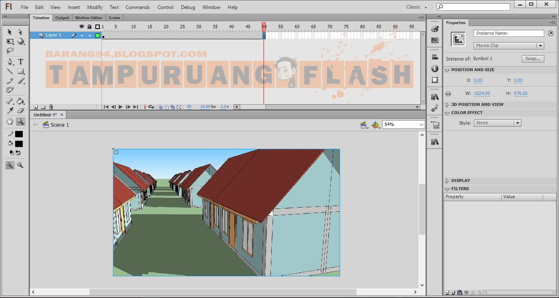This screenshot has width=559, height=298.
Task: Select the 3D Rotation tool
Action: click(x=20, y=42)
